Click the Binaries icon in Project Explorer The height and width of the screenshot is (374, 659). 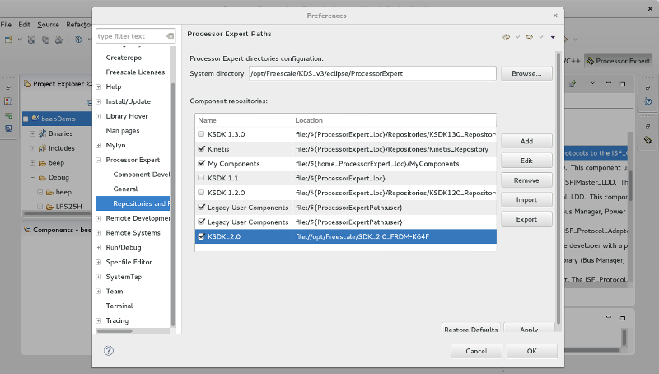[x=42, y=133]
